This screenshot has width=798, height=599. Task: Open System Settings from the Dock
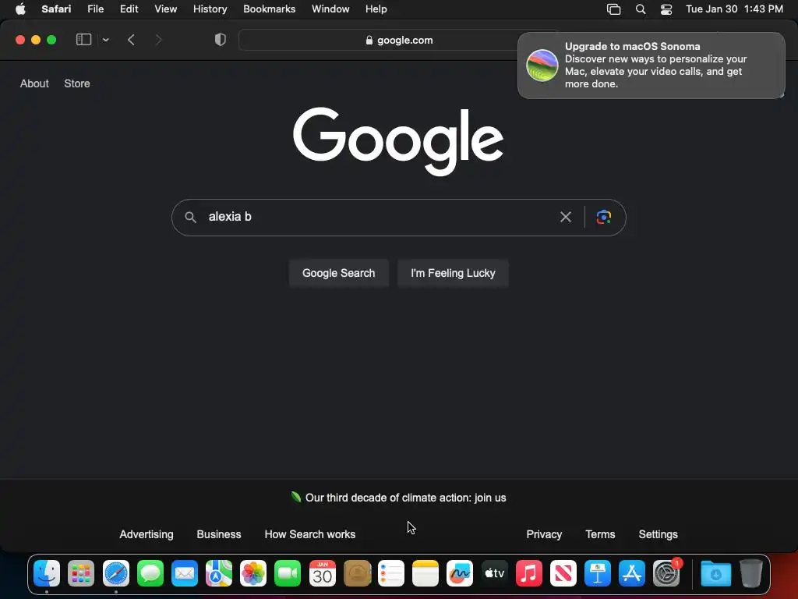666,574
